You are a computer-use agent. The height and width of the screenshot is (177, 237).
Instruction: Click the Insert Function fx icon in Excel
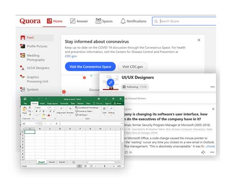(x=57, y=124)
